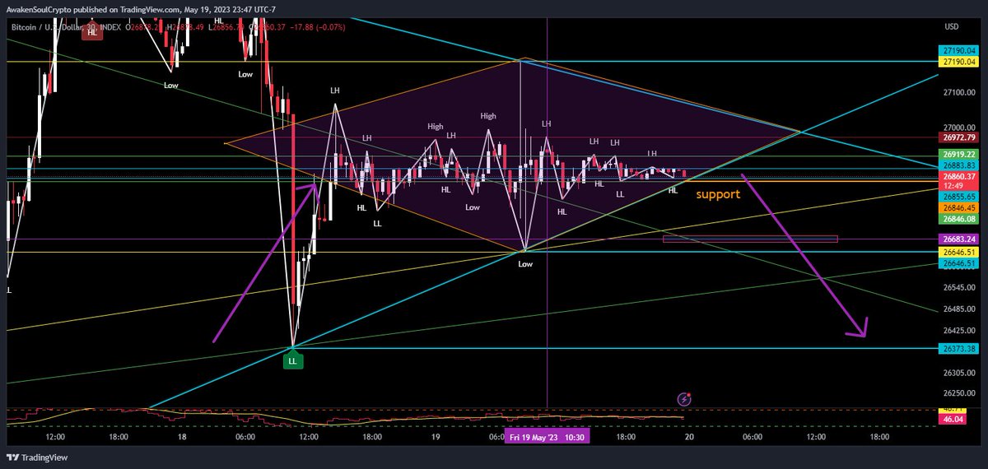Select the dark red 26972.79 price label
The image size is (988, 469).
[x=958, y=137]
